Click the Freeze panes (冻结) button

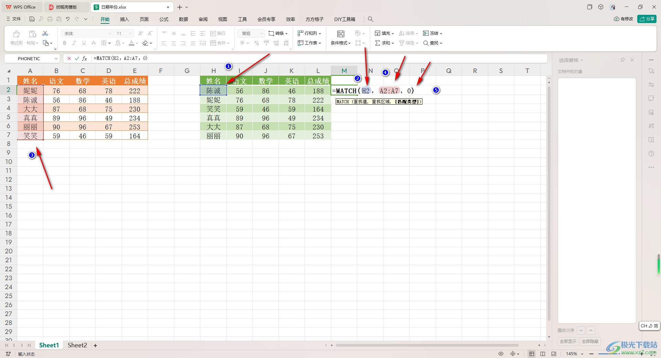pos(432,33)
